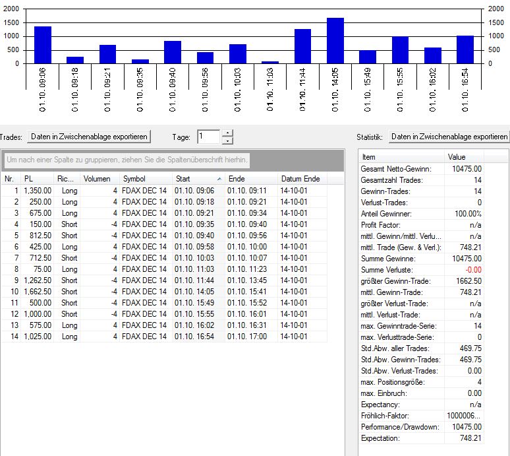This screenshot has height=456, width=510.
Task: Sort table by Volumen column header
Action: click(x=99, y=179)
